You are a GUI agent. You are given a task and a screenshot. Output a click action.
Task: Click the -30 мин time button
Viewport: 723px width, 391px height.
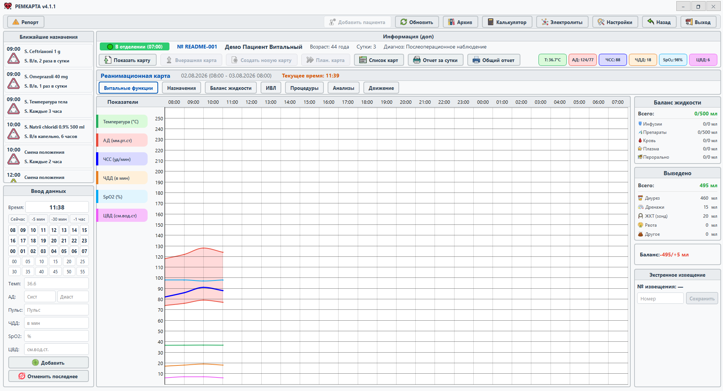(59, 219)
